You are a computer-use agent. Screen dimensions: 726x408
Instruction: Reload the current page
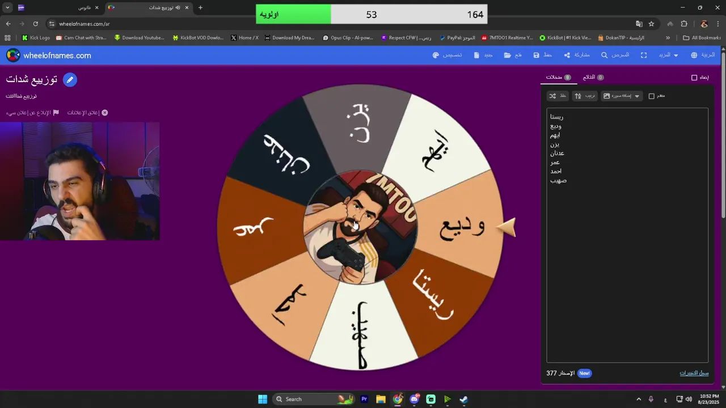[x=35, y=24]
